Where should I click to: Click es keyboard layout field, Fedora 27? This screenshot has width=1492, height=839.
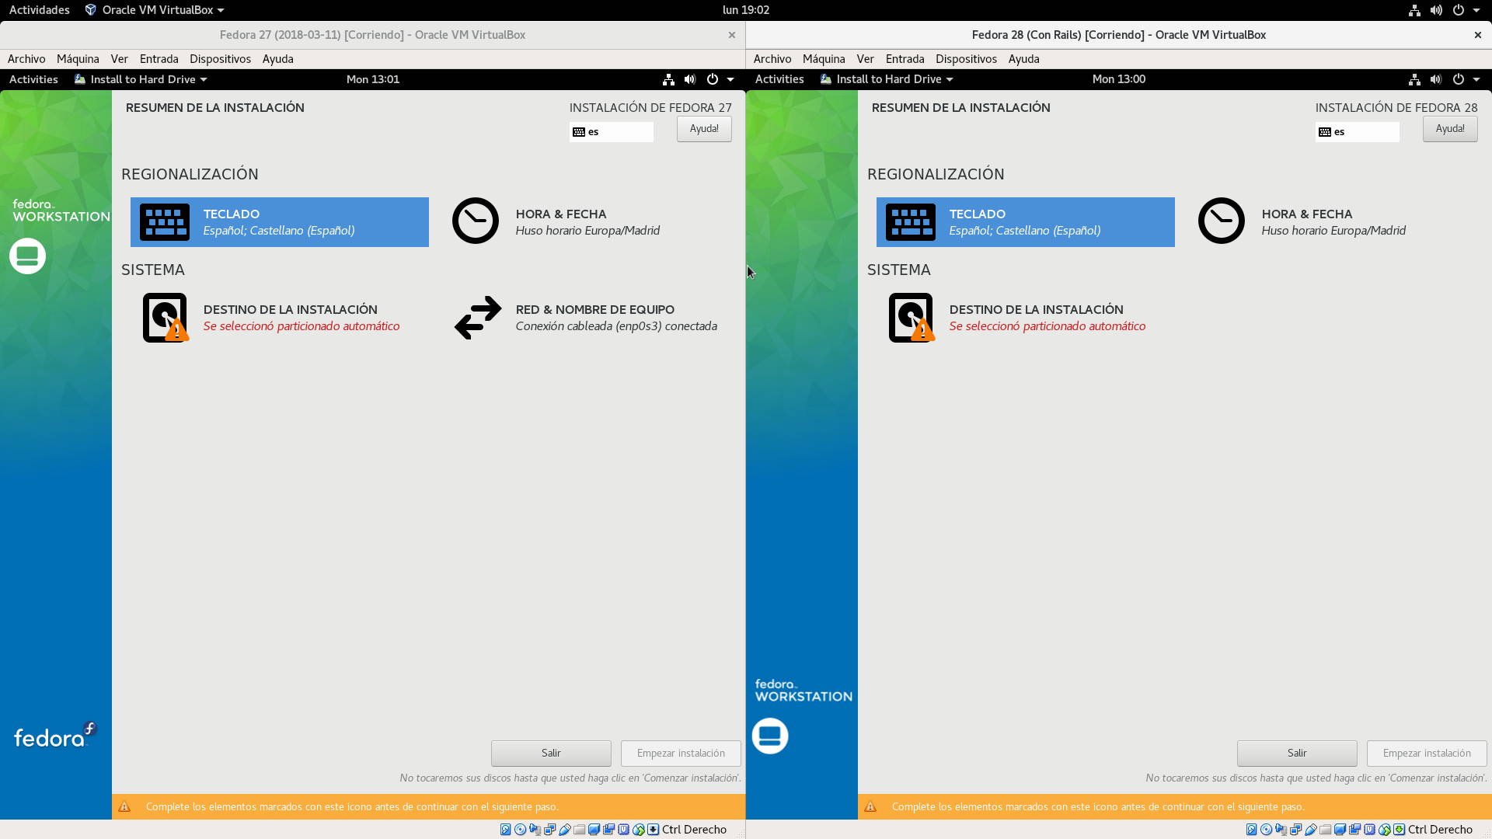click(x=612, y=132)
